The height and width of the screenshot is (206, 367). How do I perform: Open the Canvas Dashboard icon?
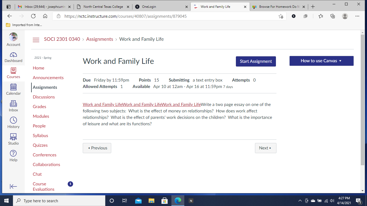pyautogui.click(x=13, y=55)
